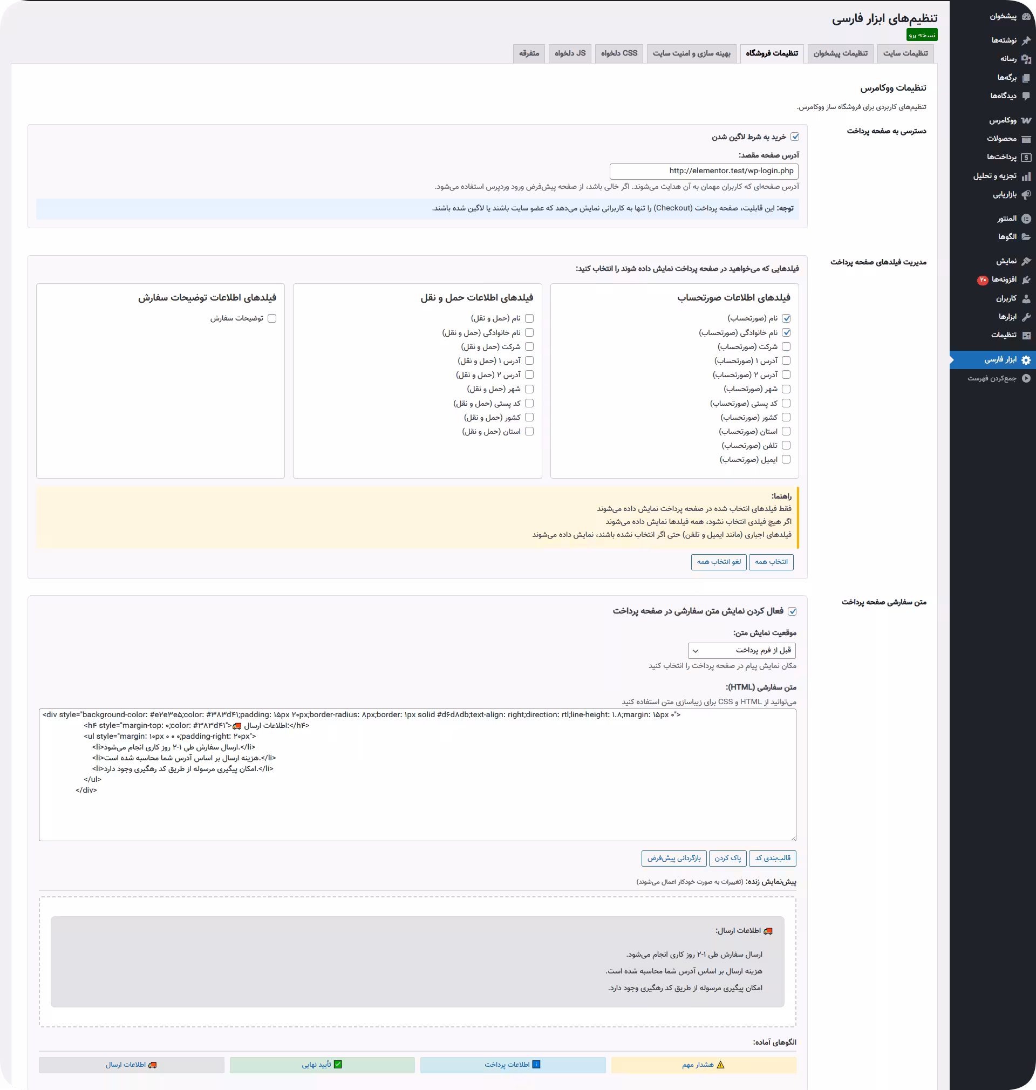
Task: Click the نوشته‌ها pushpin icon
Action: tap(1026, 40)
